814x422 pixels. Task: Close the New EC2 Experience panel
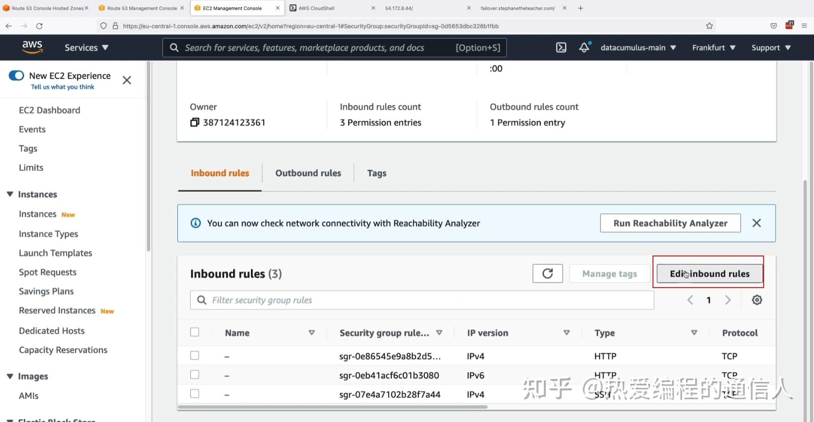tap(127, 80)
